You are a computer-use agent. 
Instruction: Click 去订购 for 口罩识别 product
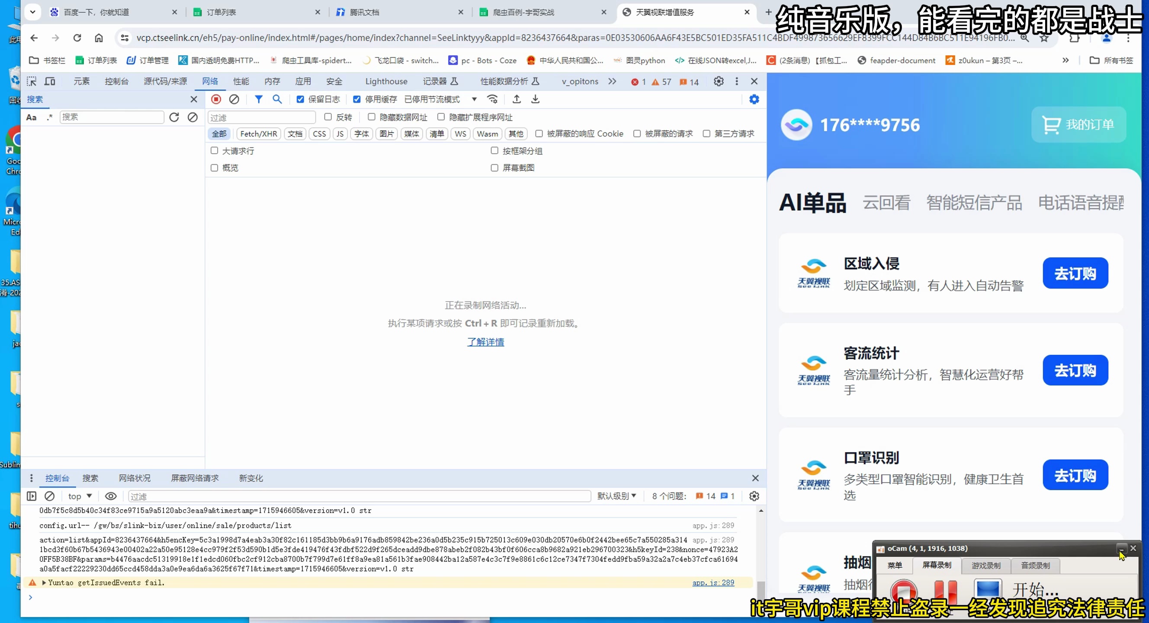[x=1075, y=475]
